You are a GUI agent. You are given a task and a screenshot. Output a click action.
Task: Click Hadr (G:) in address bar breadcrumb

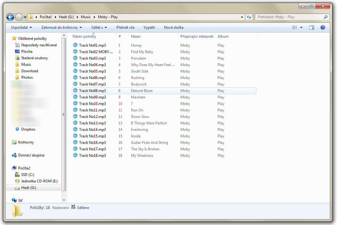click(x=66, y=17)
